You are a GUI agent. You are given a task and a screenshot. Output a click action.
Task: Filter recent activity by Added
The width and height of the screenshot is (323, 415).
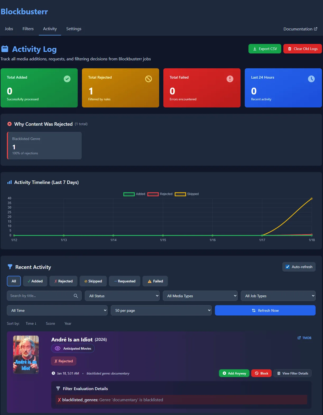coord(35,281)
